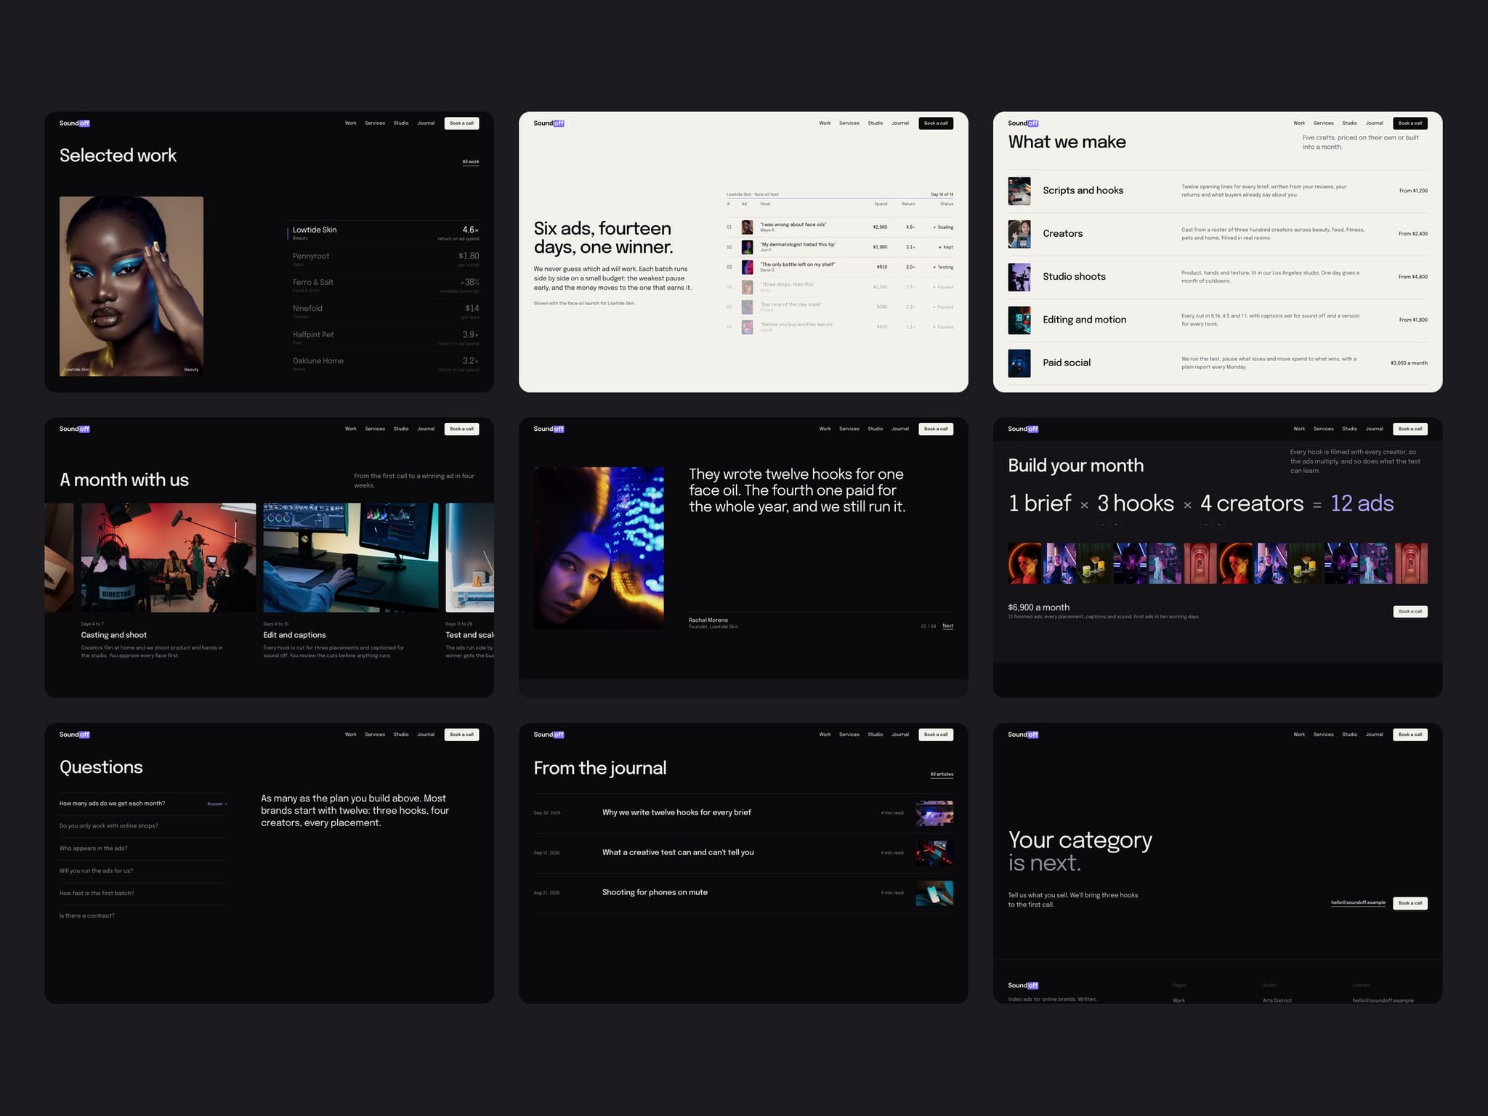The width and height of the screenshot is (1488, 1116).
Task: Open the Services menu item in What we make screen
Action: click(1323, 124)
